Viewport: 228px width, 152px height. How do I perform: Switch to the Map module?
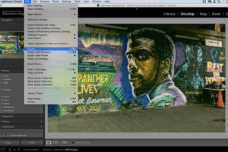[203, 14]
